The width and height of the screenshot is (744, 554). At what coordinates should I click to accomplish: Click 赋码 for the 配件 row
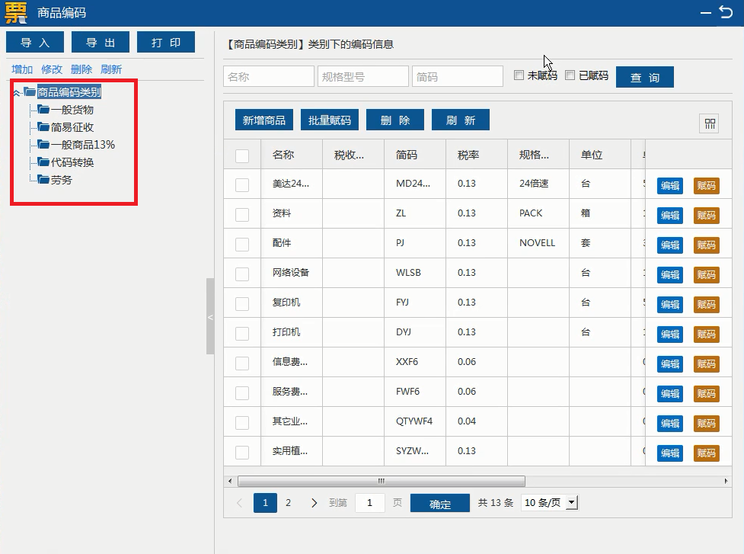pyautogui.click(x=707, y=245)
